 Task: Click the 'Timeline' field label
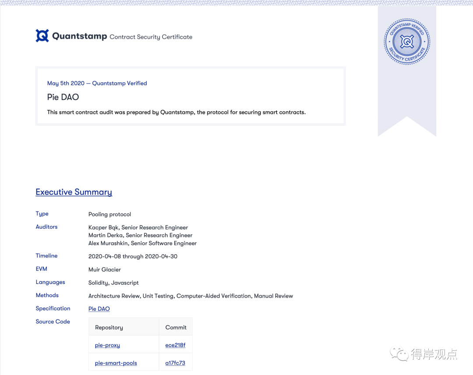point(46,256)
